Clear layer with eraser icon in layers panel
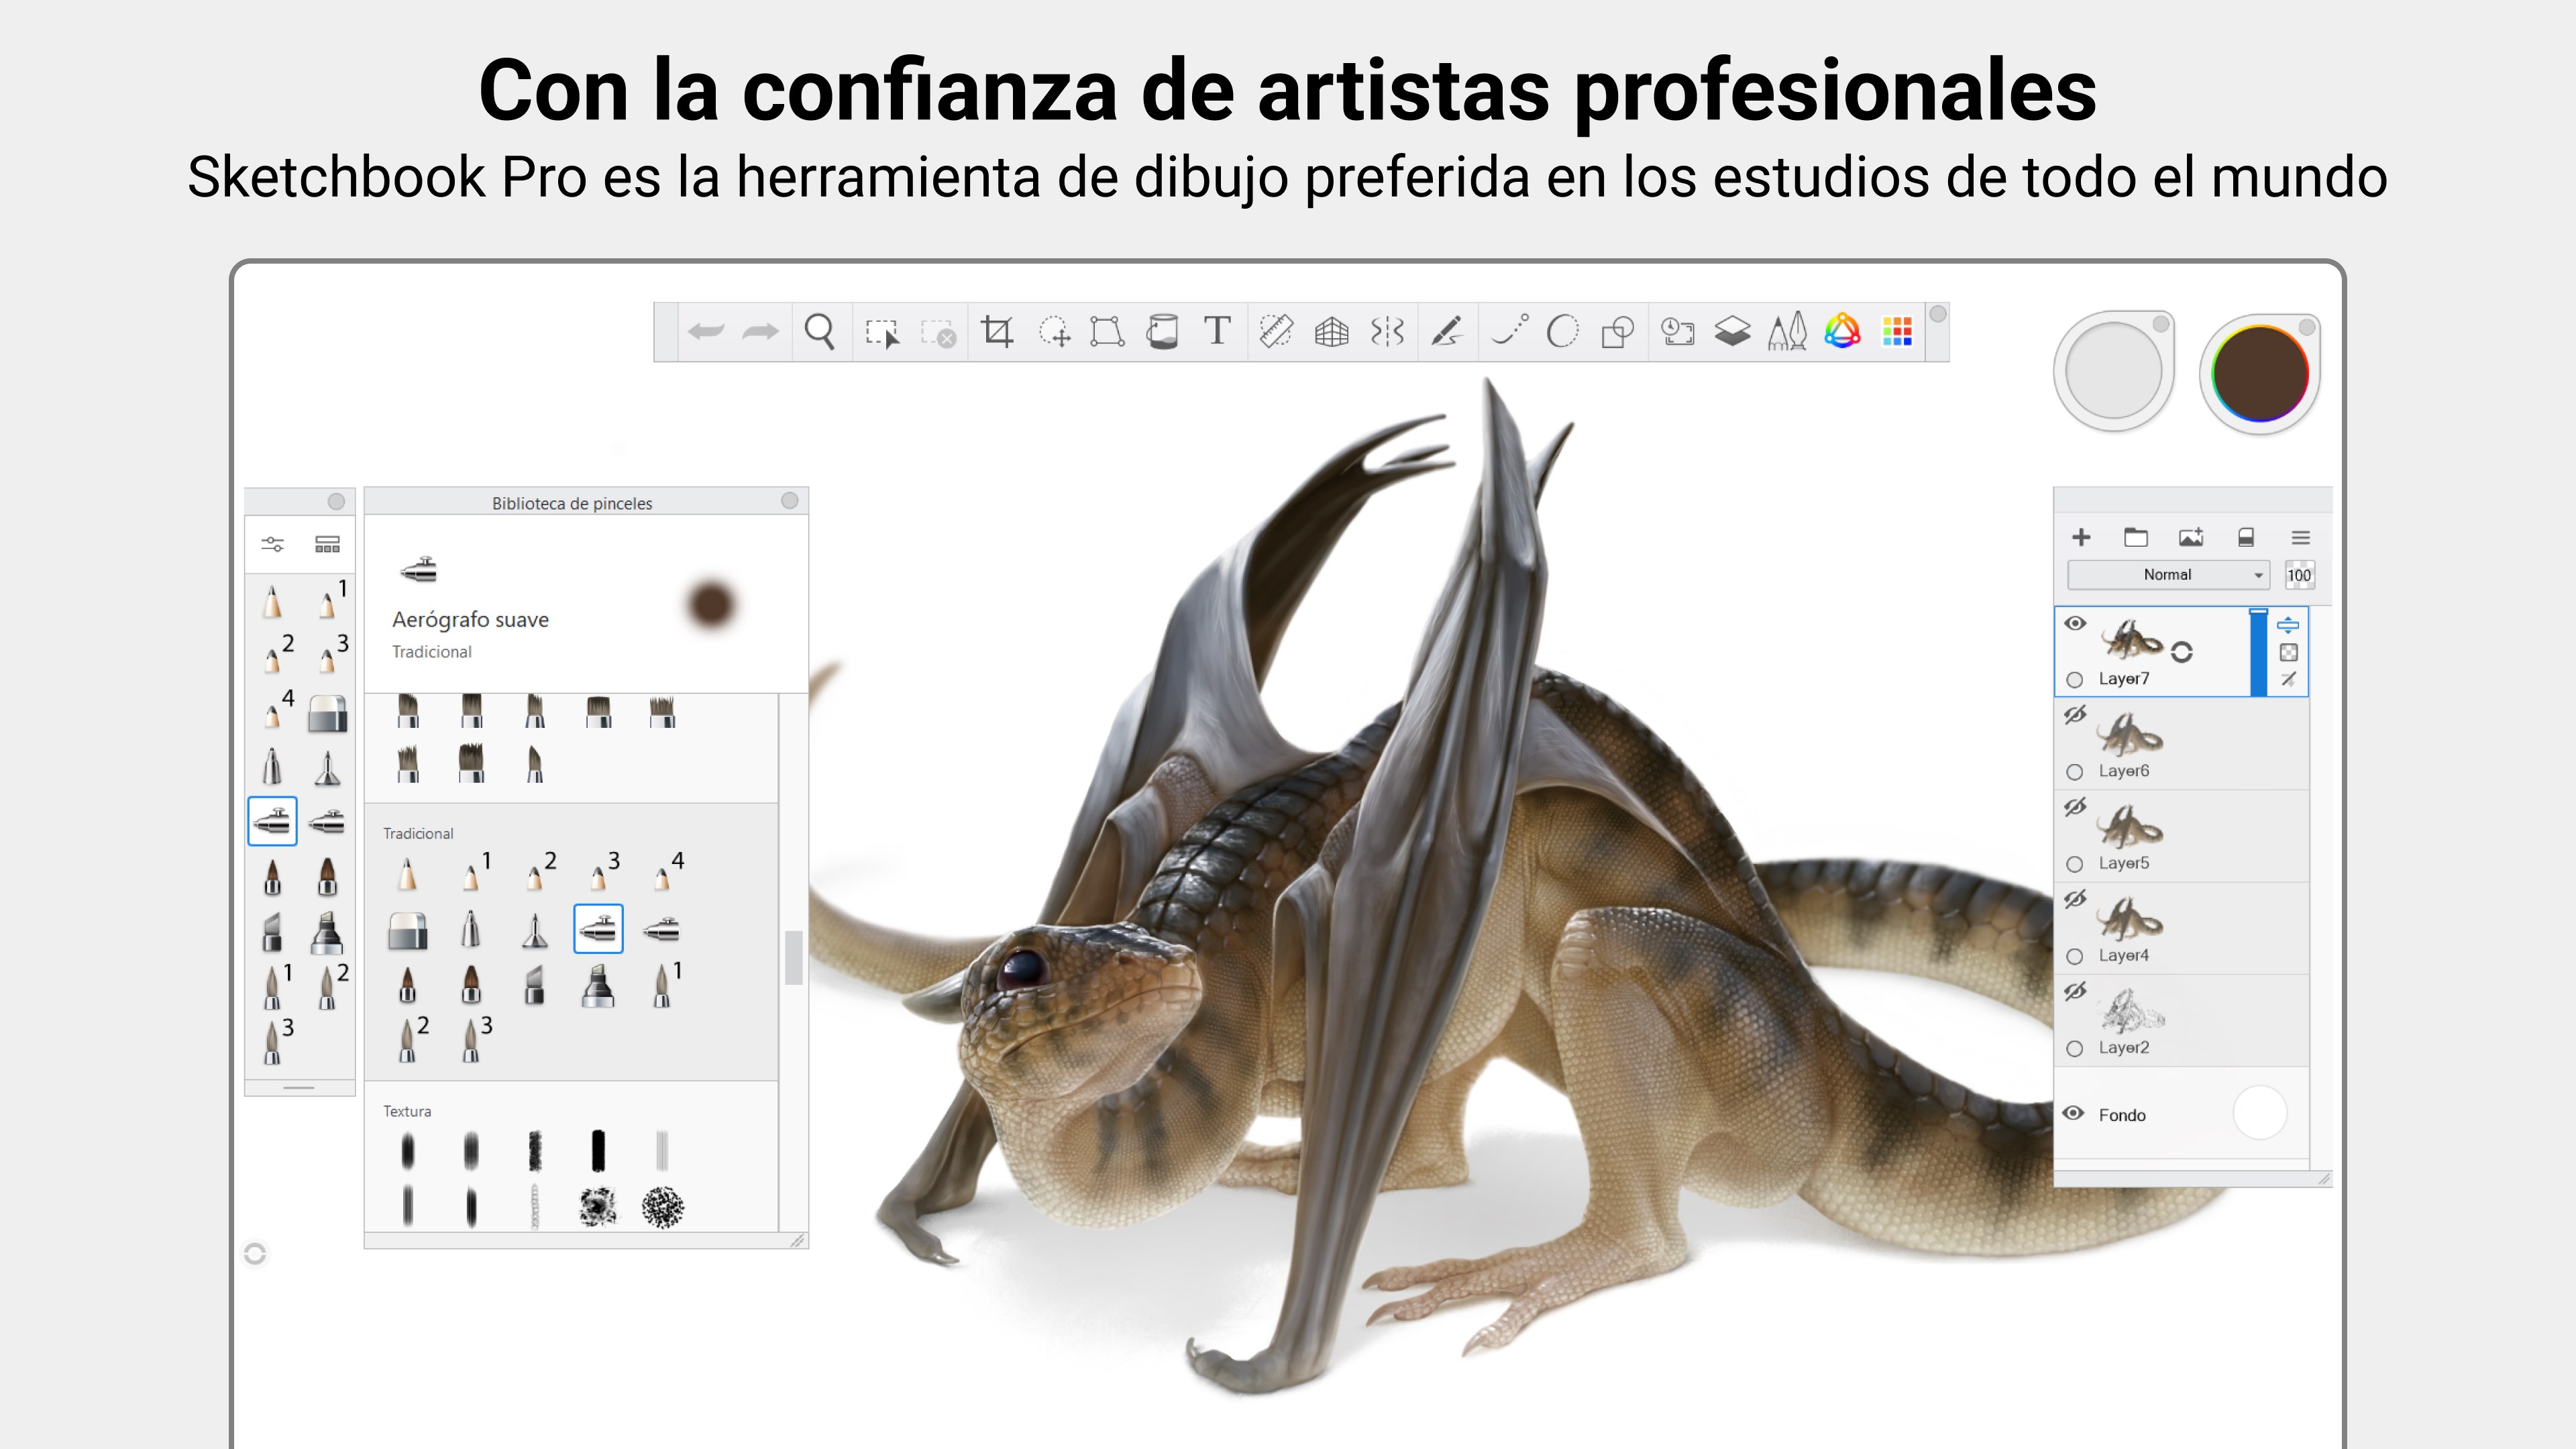The image size is (2576, 1449). (x=2246, y=537)
